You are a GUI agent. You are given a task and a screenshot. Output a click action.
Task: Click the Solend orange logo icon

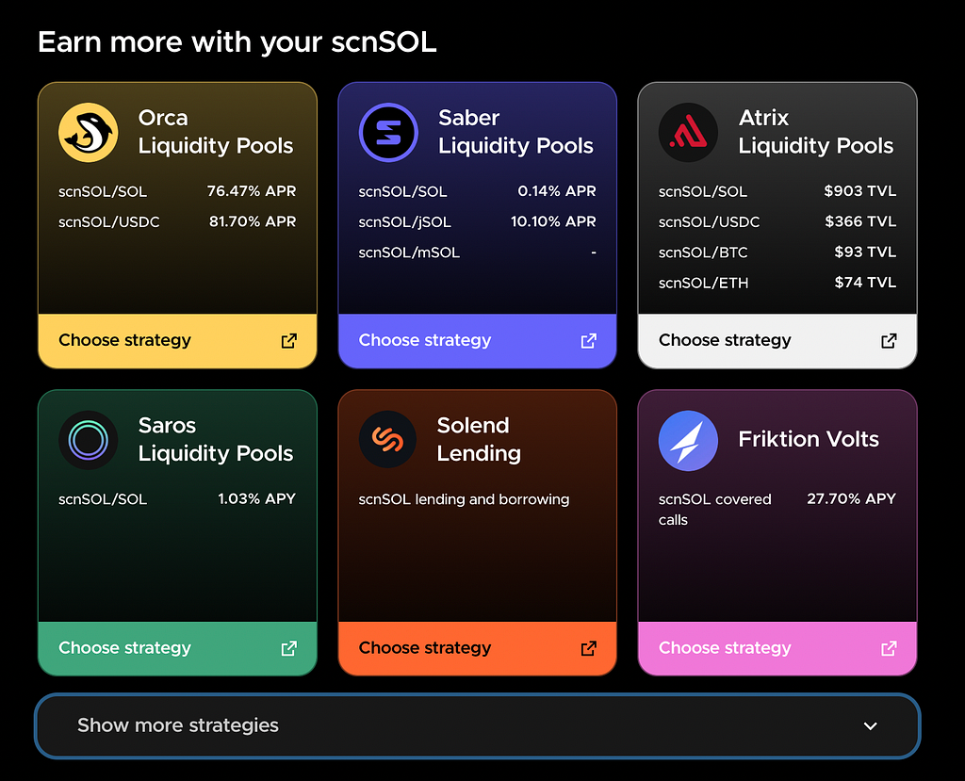click(387, 439)
